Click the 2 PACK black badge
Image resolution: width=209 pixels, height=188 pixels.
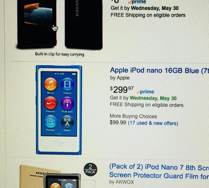(x=90, y=170)
